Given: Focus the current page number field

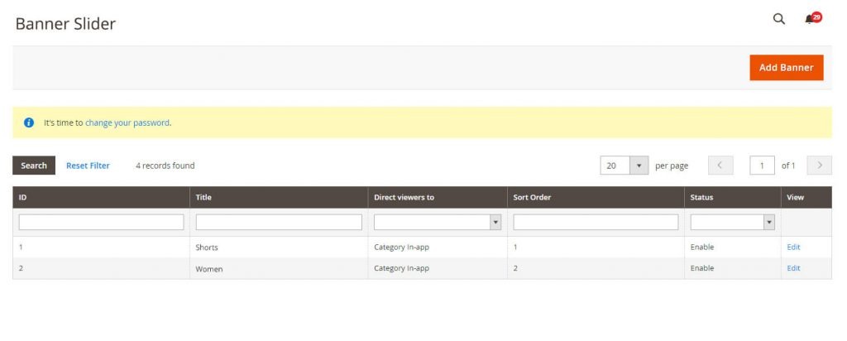Looking at the screenshot, I should tap(762, 166).
